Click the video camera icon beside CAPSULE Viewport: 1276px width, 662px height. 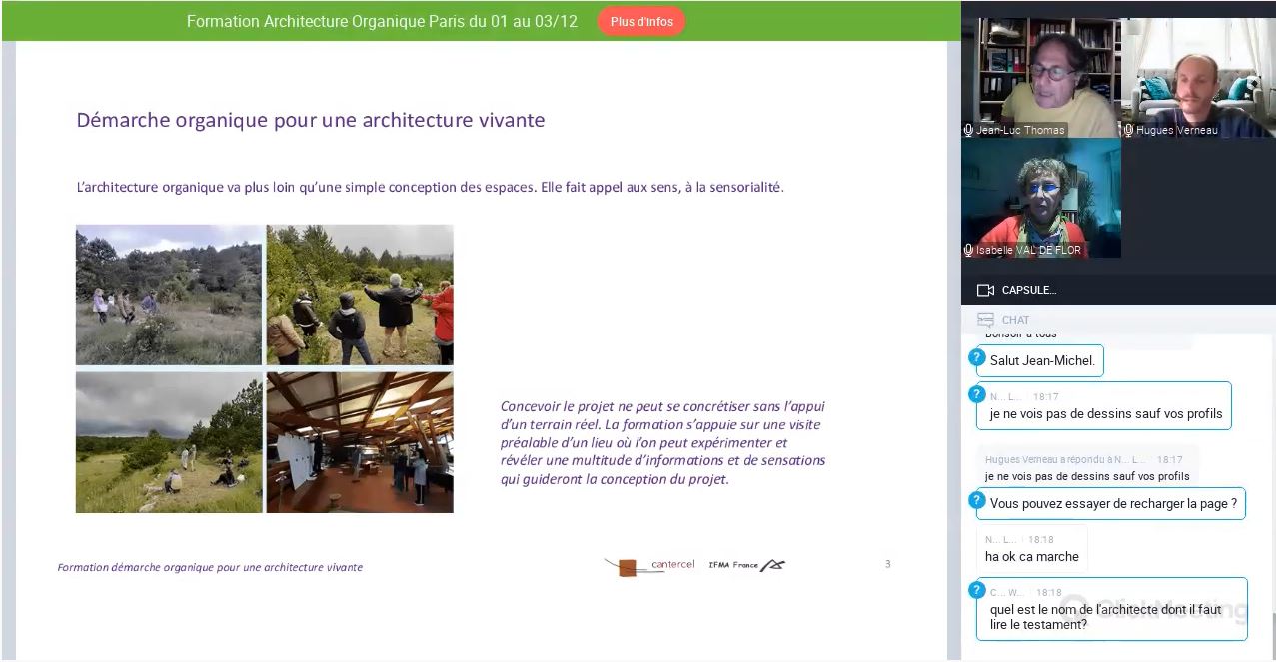tap(985, 290)
